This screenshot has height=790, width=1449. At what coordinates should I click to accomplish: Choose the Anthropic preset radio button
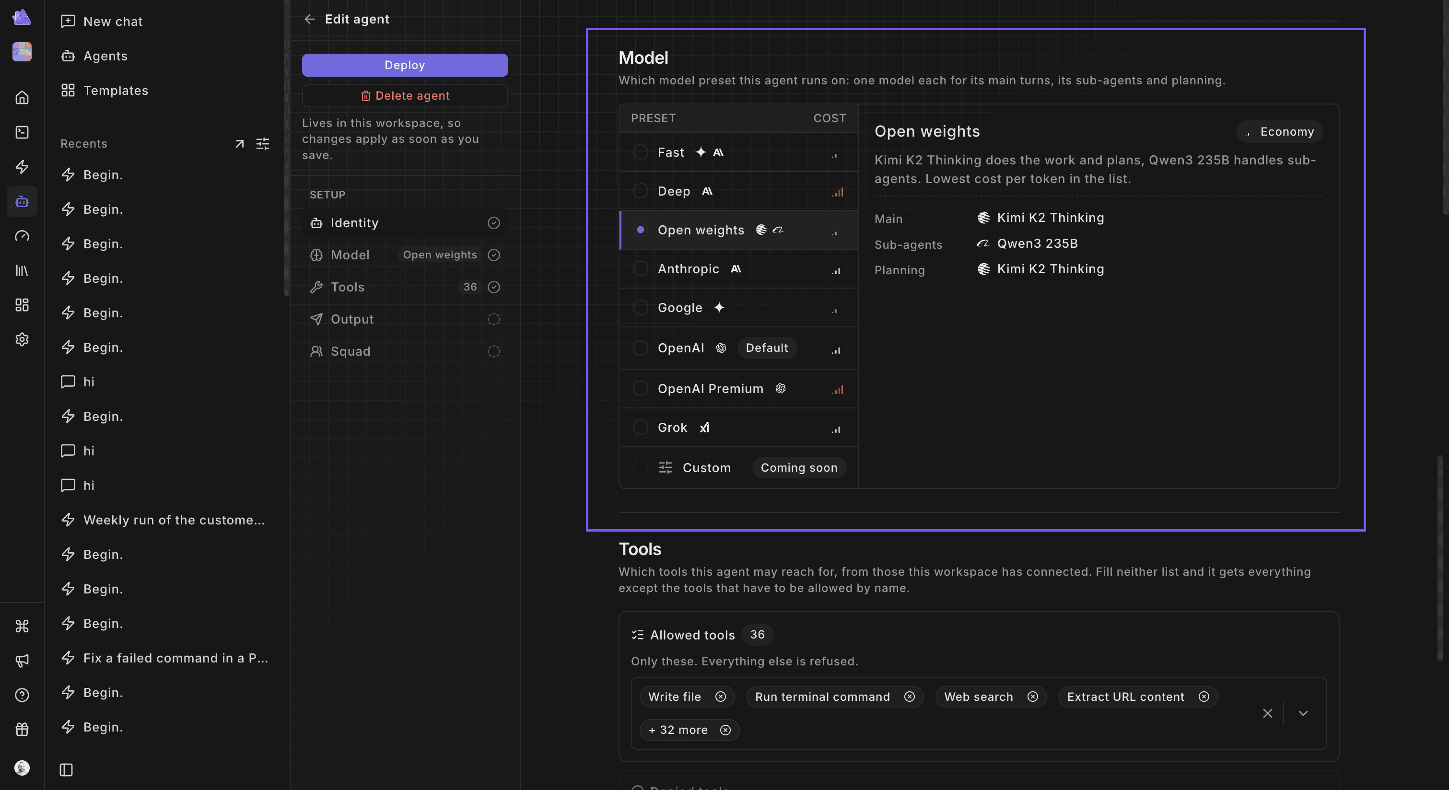(x=640, y=269)
